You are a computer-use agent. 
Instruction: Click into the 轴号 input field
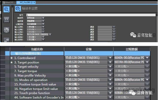pyautogui.click(x=91, y=15)
